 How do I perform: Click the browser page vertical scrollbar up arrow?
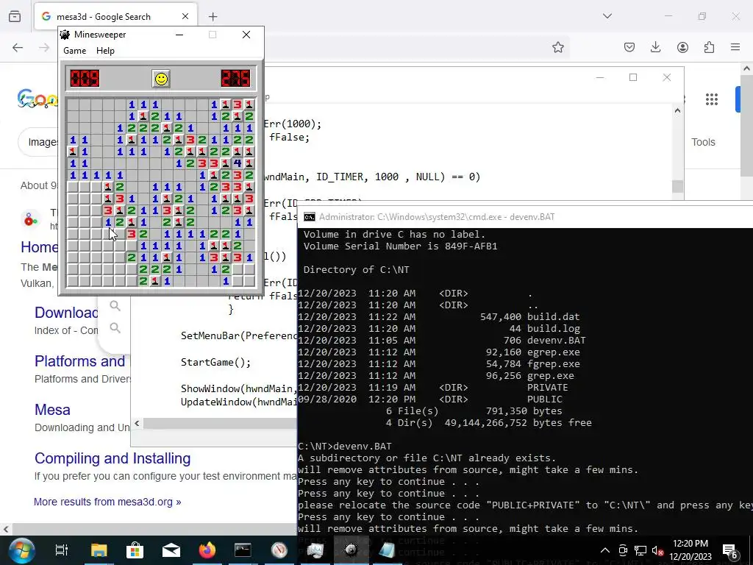pyautogui.click(x=747, y=68)
